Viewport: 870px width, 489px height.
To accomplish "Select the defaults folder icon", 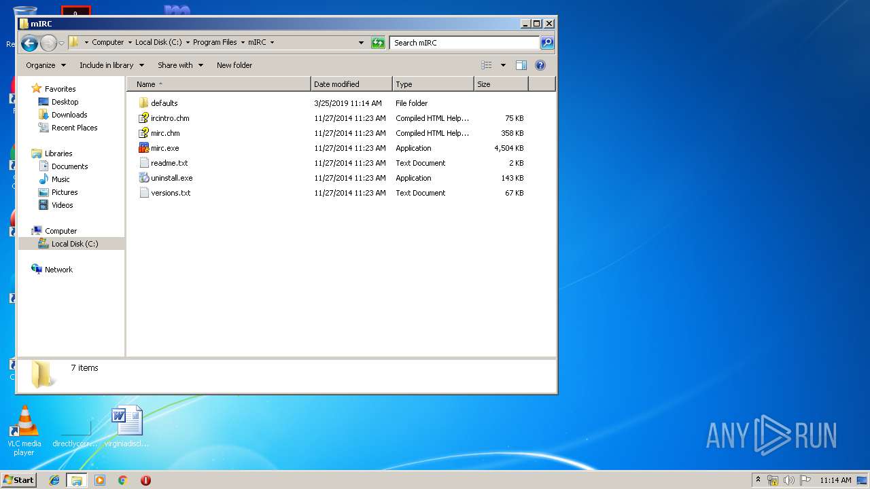I will click(143, 103).
